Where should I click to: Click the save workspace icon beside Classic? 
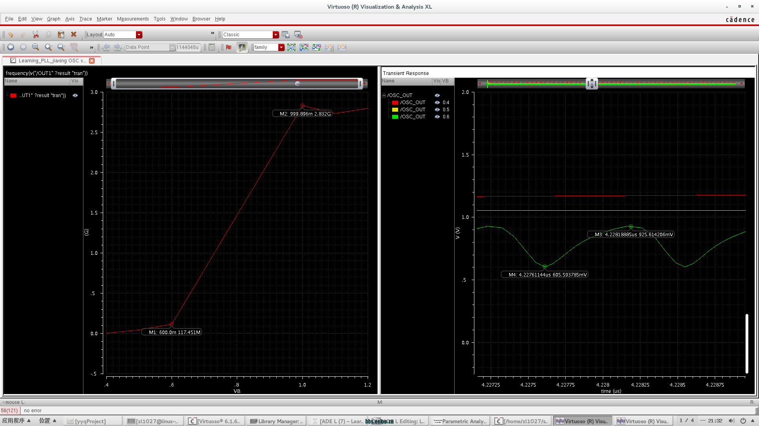pyautogui.click(x=286, y=35)
